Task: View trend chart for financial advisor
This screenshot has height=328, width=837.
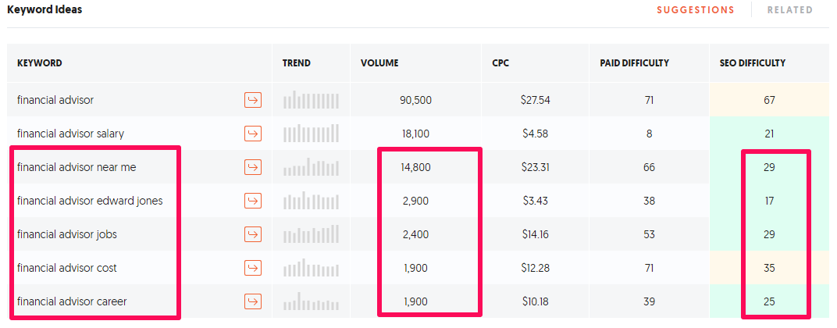Action: [312, 100]
